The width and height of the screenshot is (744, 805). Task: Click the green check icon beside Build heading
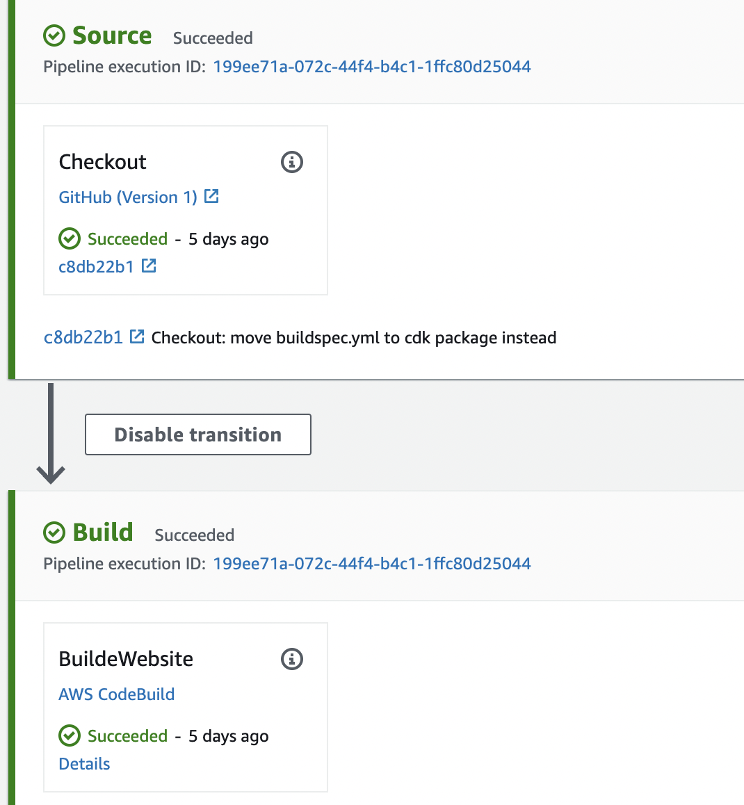(54, 532)
